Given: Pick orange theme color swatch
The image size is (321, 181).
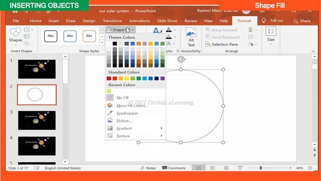Looking at the screenshot, I should click(138, 44).
